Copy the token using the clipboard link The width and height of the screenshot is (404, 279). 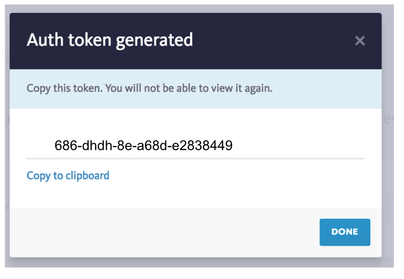tap(68, 176)
